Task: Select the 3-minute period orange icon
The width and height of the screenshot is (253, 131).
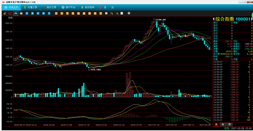Action: [x=62, y=13]
